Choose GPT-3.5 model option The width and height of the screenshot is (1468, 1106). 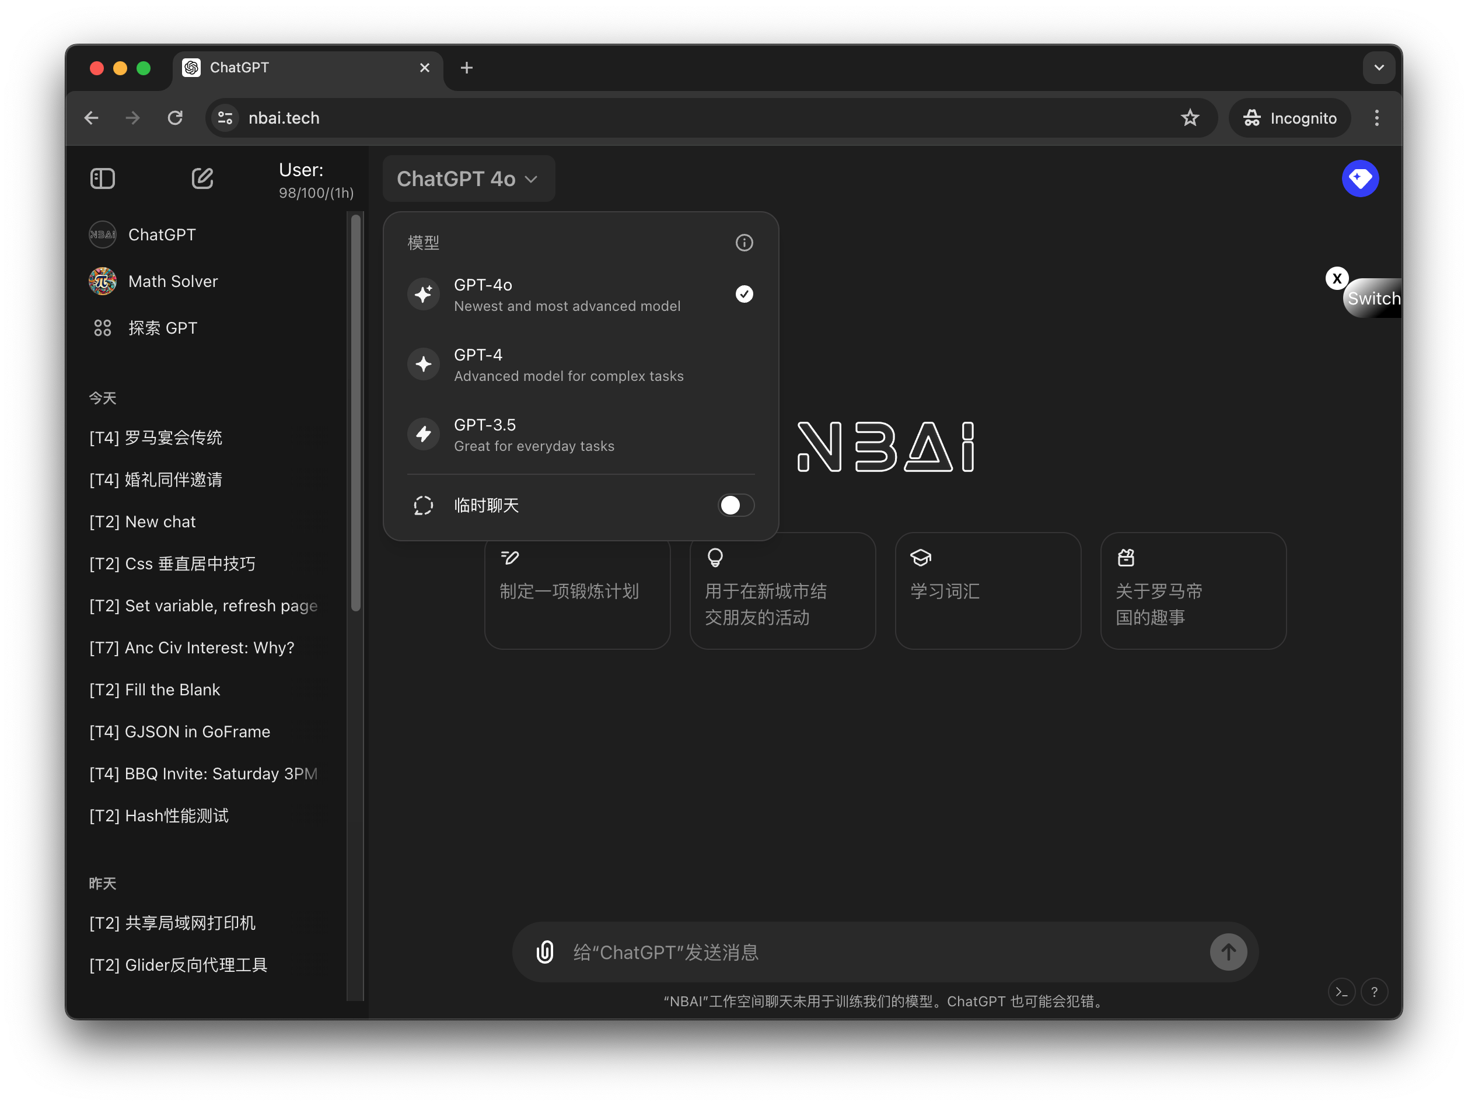click(581, 435)
